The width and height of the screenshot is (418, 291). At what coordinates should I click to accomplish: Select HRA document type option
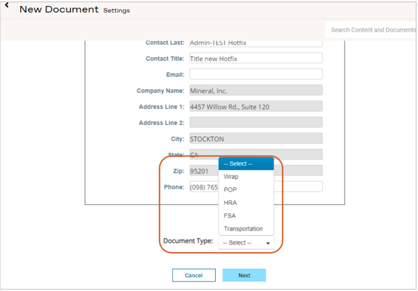pyautogui.click(x=246, y=203)
